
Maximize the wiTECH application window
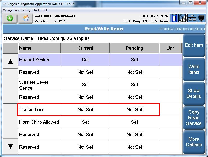190,3
